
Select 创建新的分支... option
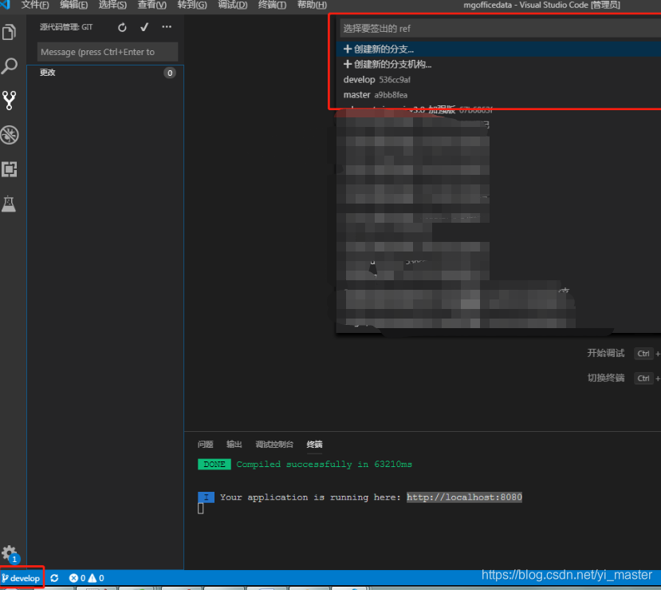[x=499, y=49]
